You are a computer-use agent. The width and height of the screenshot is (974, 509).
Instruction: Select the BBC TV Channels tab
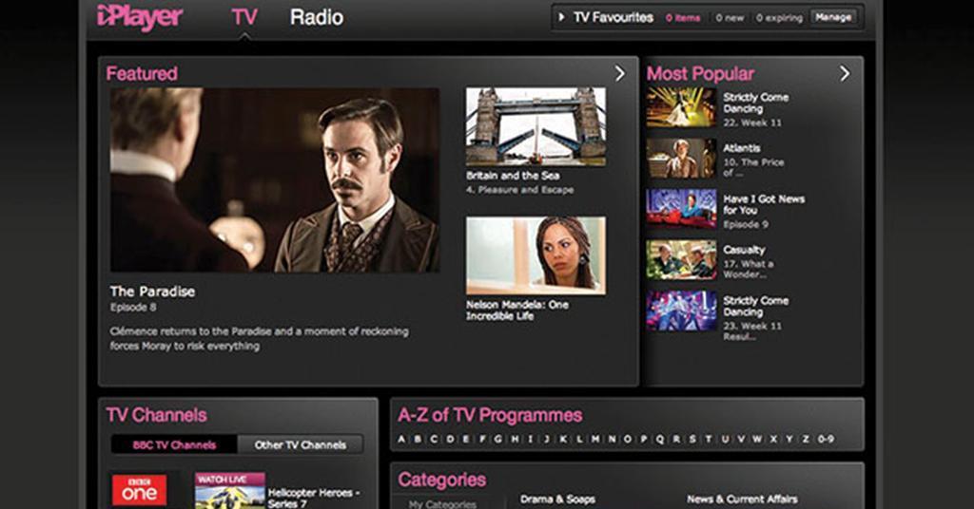[x=175, y=444]
